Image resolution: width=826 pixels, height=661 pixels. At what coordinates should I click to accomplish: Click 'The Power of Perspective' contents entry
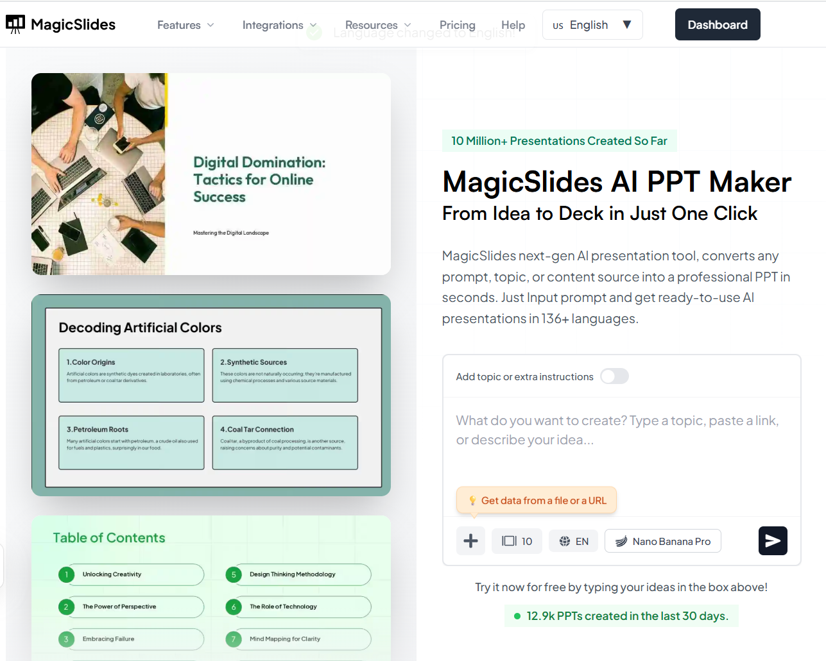click(x=131, y=607)
